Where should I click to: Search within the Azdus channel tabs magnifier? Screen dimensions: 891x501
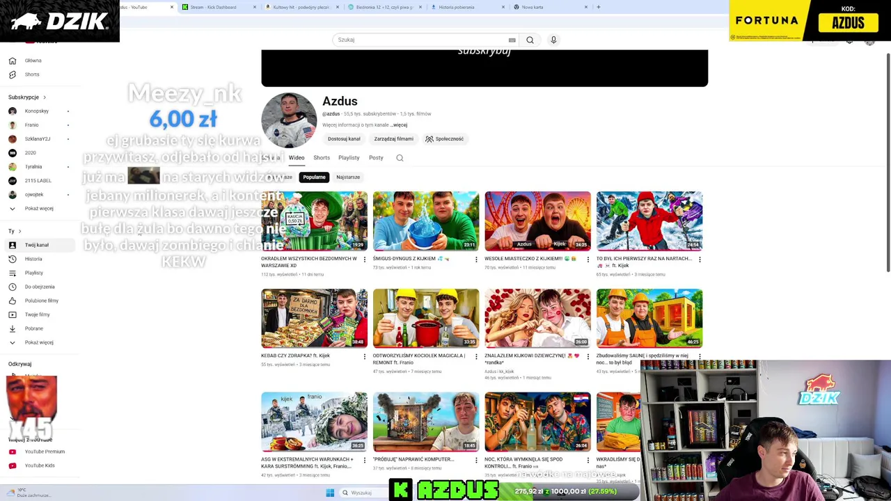(400, 158)
